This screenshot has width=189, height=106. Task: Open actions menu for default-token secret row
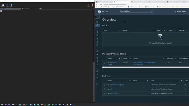(105, 85)
